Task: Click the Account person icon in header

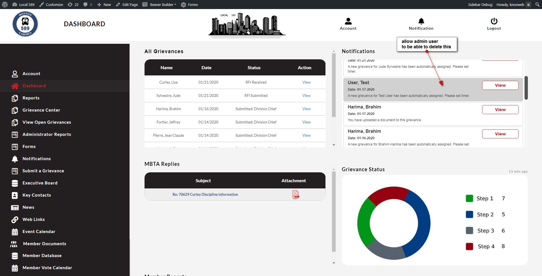Action: pos(348,21)
